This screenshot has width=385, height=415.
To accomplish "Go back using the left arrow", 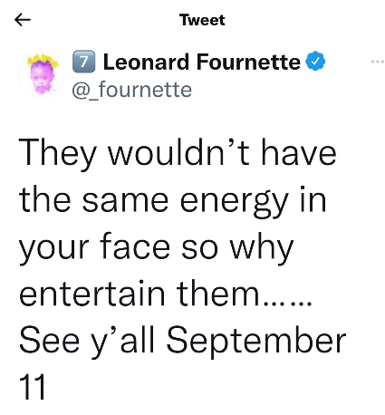I will (x=23, y=20).
